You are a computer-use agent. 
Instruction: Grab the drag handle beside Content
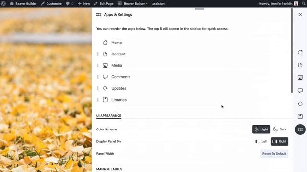pyautogui.click(x=98, y=54)
